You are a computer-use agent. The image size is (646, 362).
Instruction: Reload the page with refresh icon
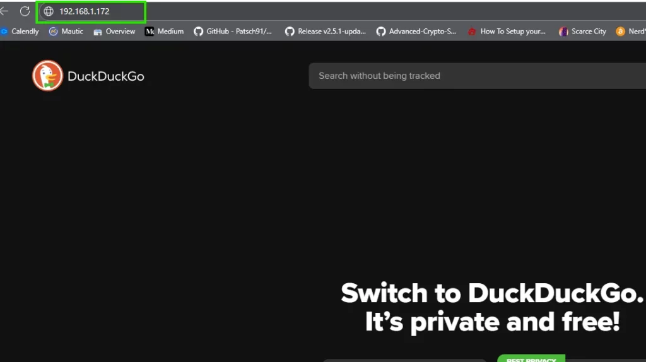click(25, 11)
